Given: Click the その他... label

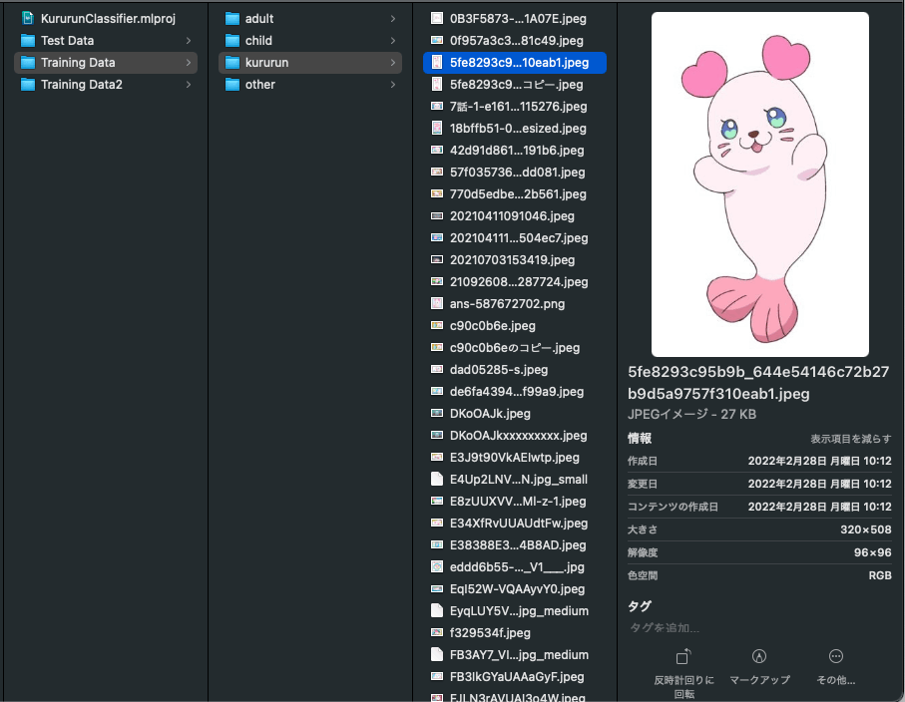Looking at the screenshot, I should 836,680.
